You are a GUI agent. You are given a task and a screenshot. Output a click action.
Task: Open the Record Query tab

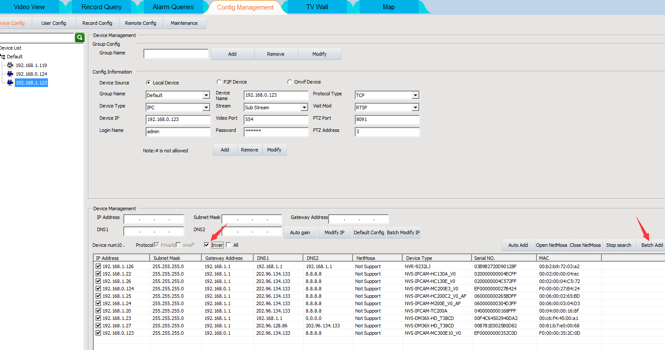(x=102, y=7)
